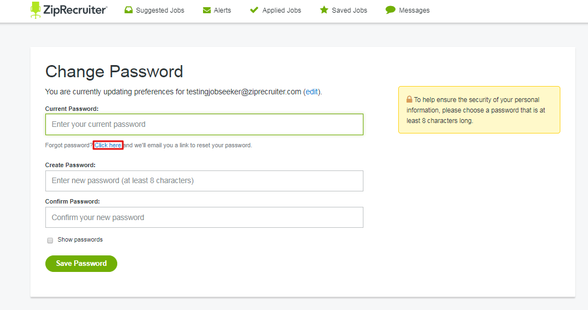Viewport: 588px width, 310px height.
Task: Go to Alerts text in navigation
Action: (222, 10)
